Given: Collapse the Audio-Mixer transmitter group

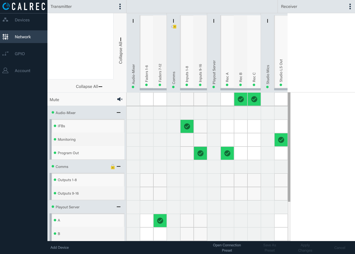Looking at the screenshot, I should (x=119, y=113).
